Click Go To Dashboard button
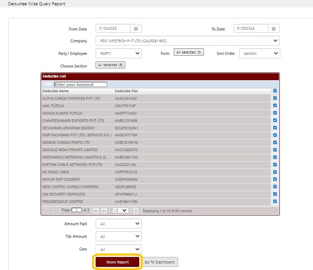313x270 pixels. (159, 262)
